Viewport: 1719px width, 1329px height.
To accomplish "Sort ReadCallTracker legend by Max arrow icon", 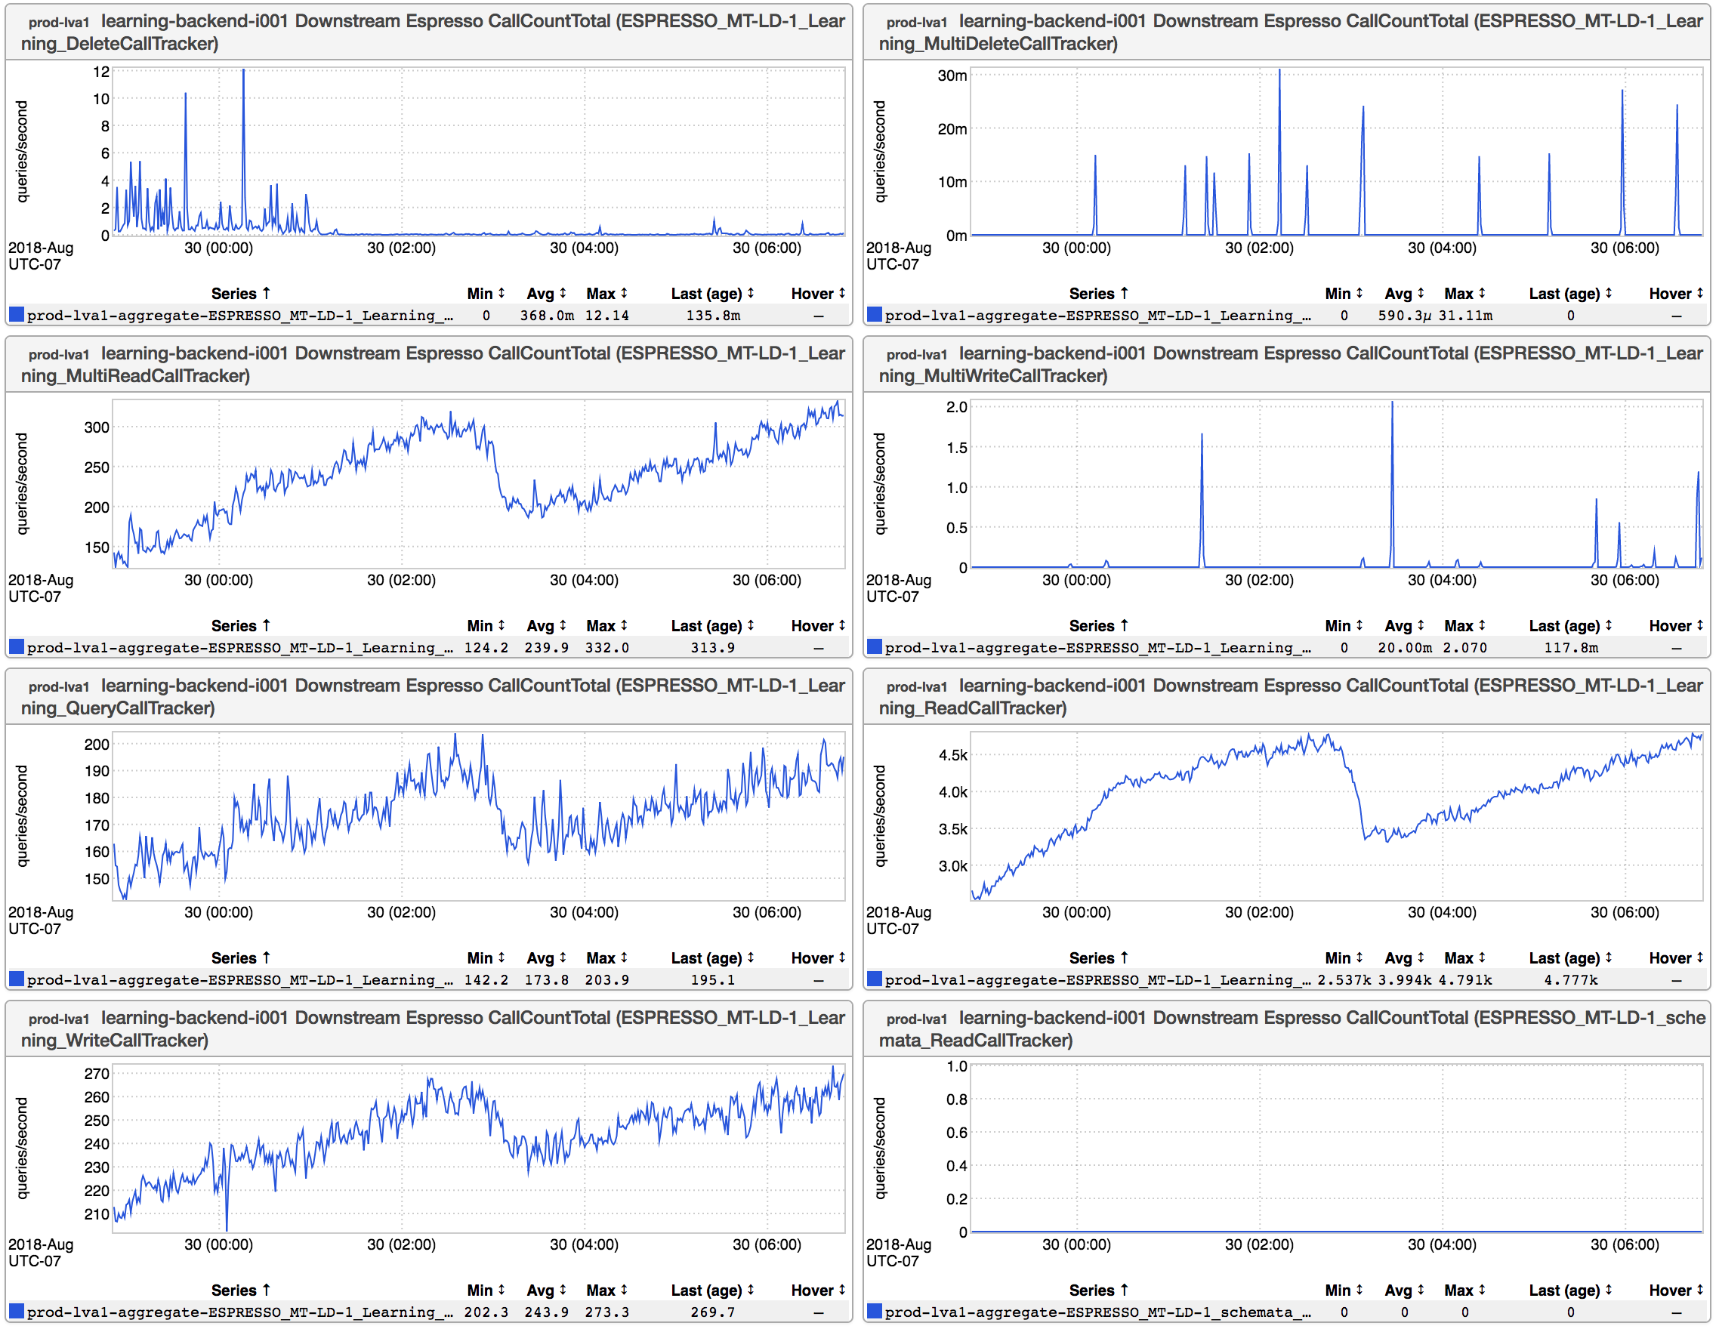I will (x=1482, y=958).
